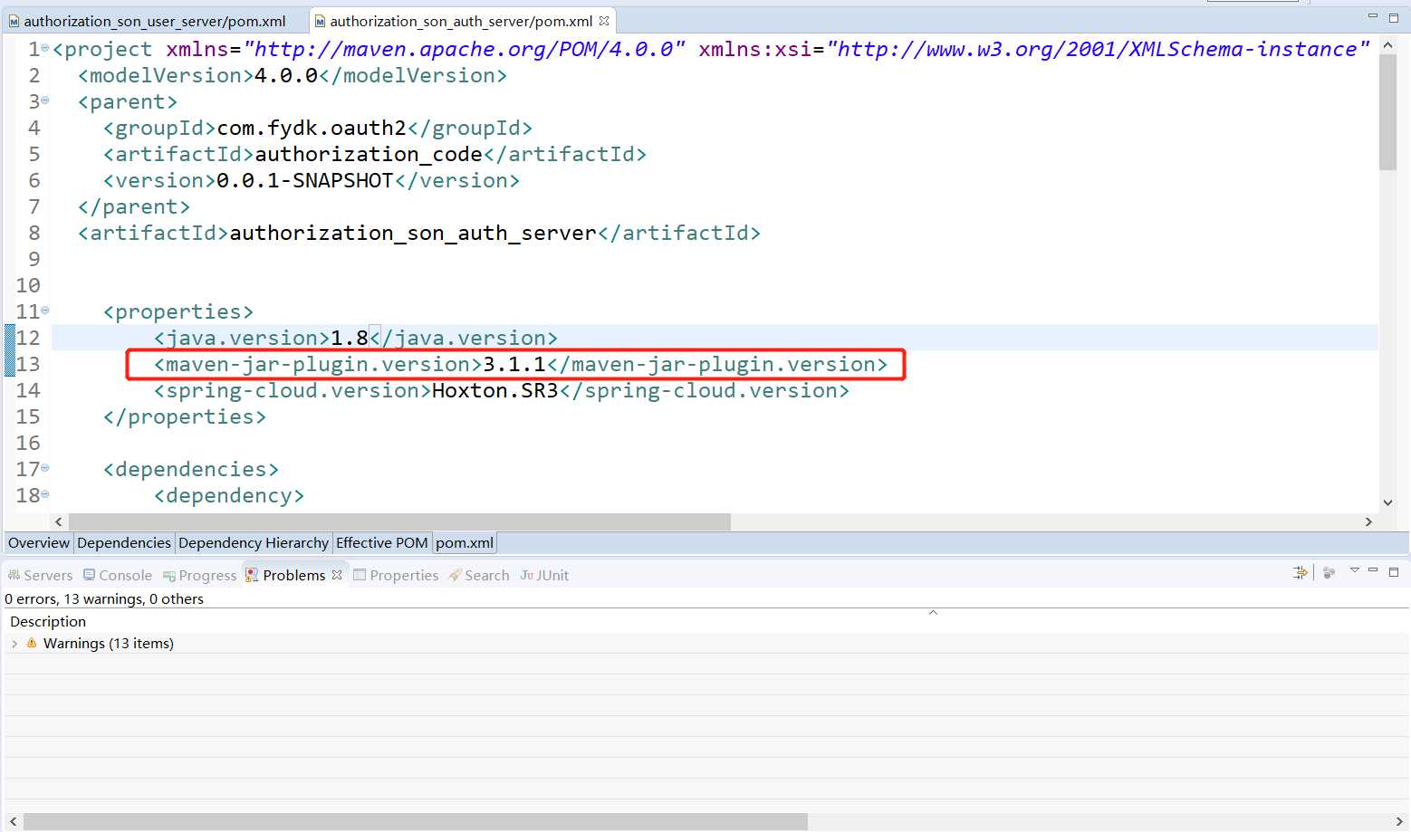Click authorization_code artifactId value
Image resolution: width=1411 pixels, height=832 pixels.
coord(369,154)
